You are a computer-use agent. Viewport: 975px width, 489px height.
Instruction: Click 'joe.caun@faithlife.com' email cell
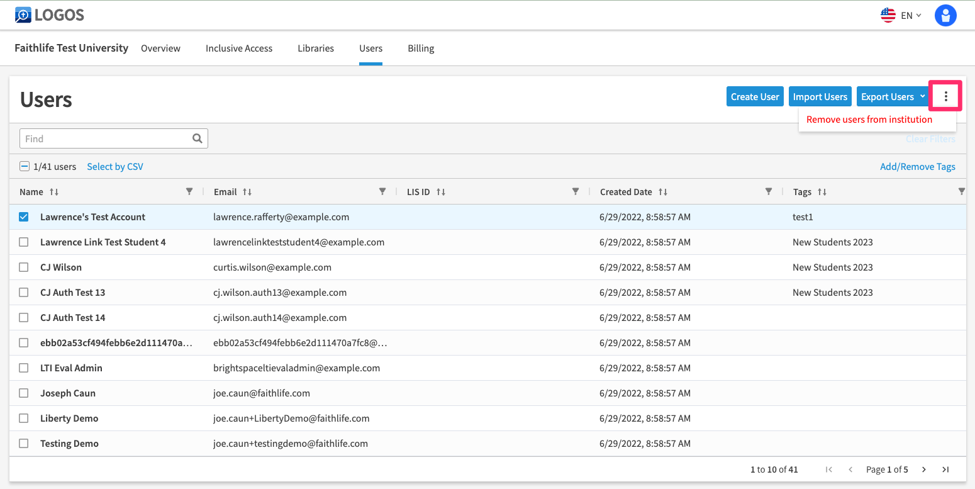[262, 393]
